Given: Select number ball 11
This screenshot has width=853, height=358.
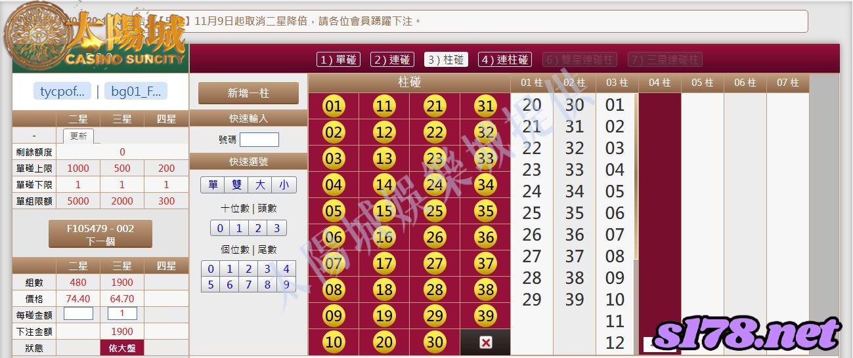Looking at the screenshot, I should [x=384, y=106].
